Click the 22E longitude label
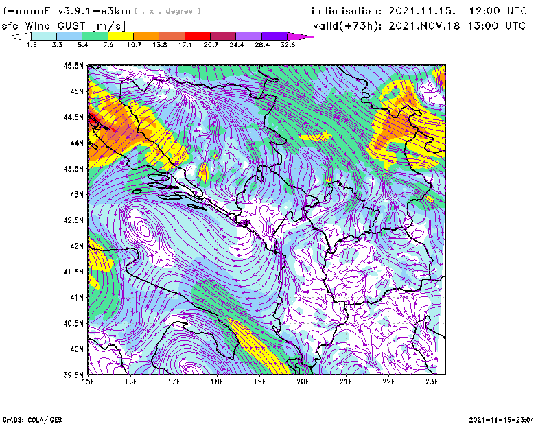This screenshot has height=424, width=549. 388,381
